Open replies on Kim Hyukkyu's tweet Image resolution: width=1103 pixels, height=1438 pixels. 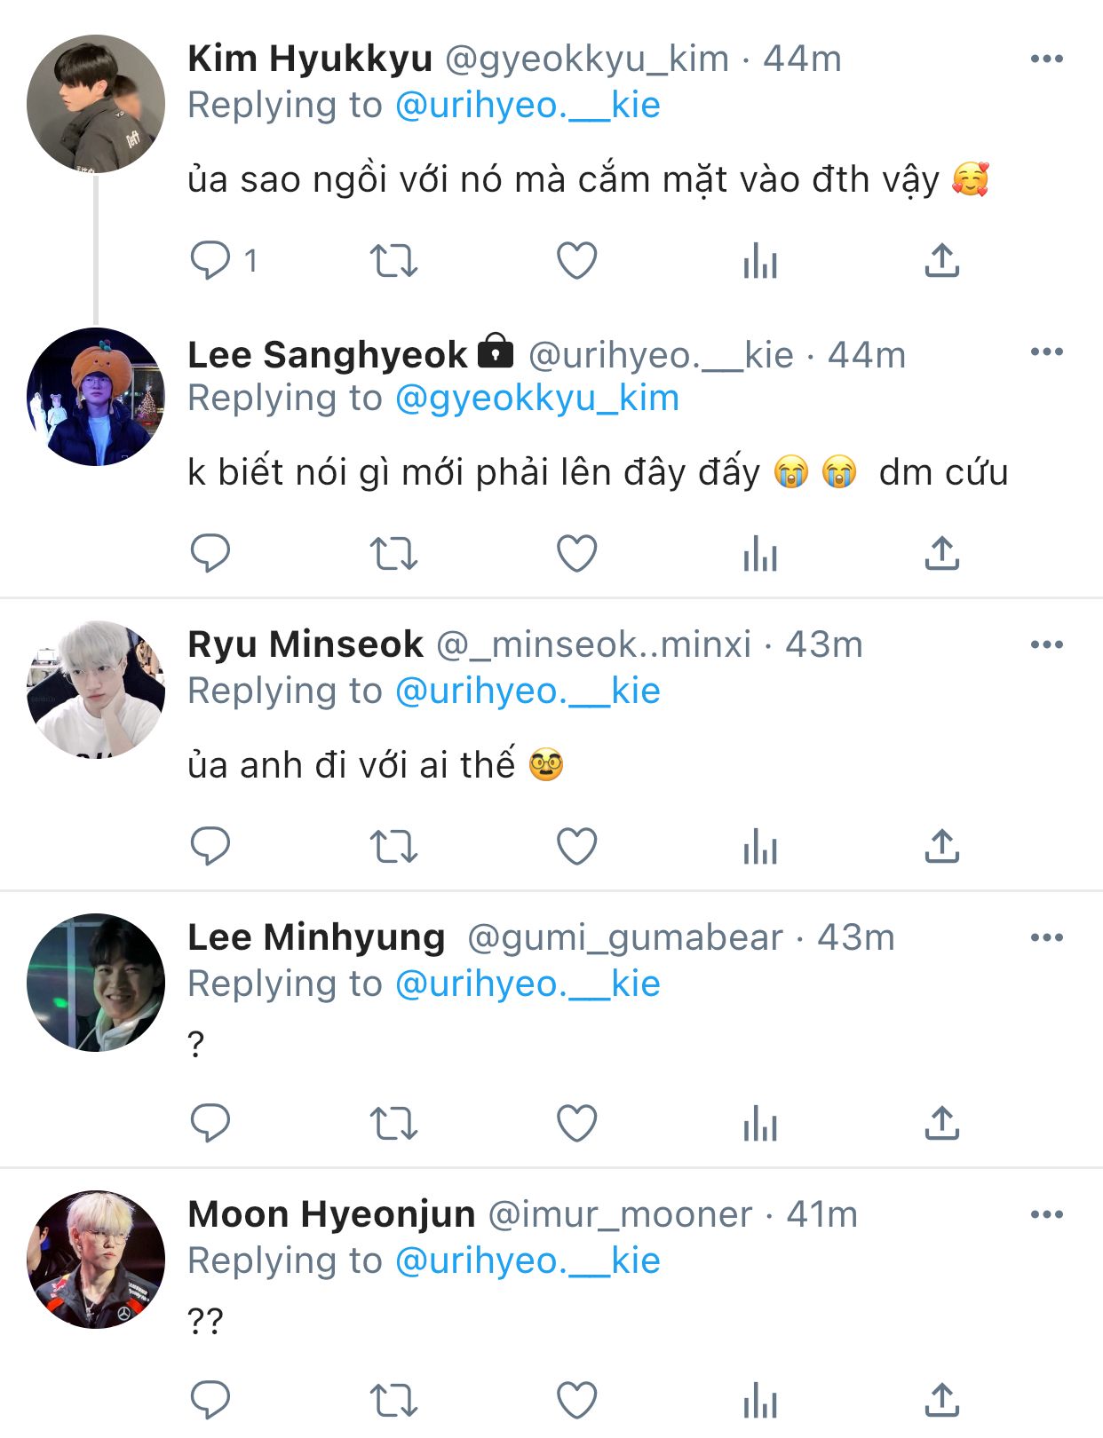click(x=210, y=261)
